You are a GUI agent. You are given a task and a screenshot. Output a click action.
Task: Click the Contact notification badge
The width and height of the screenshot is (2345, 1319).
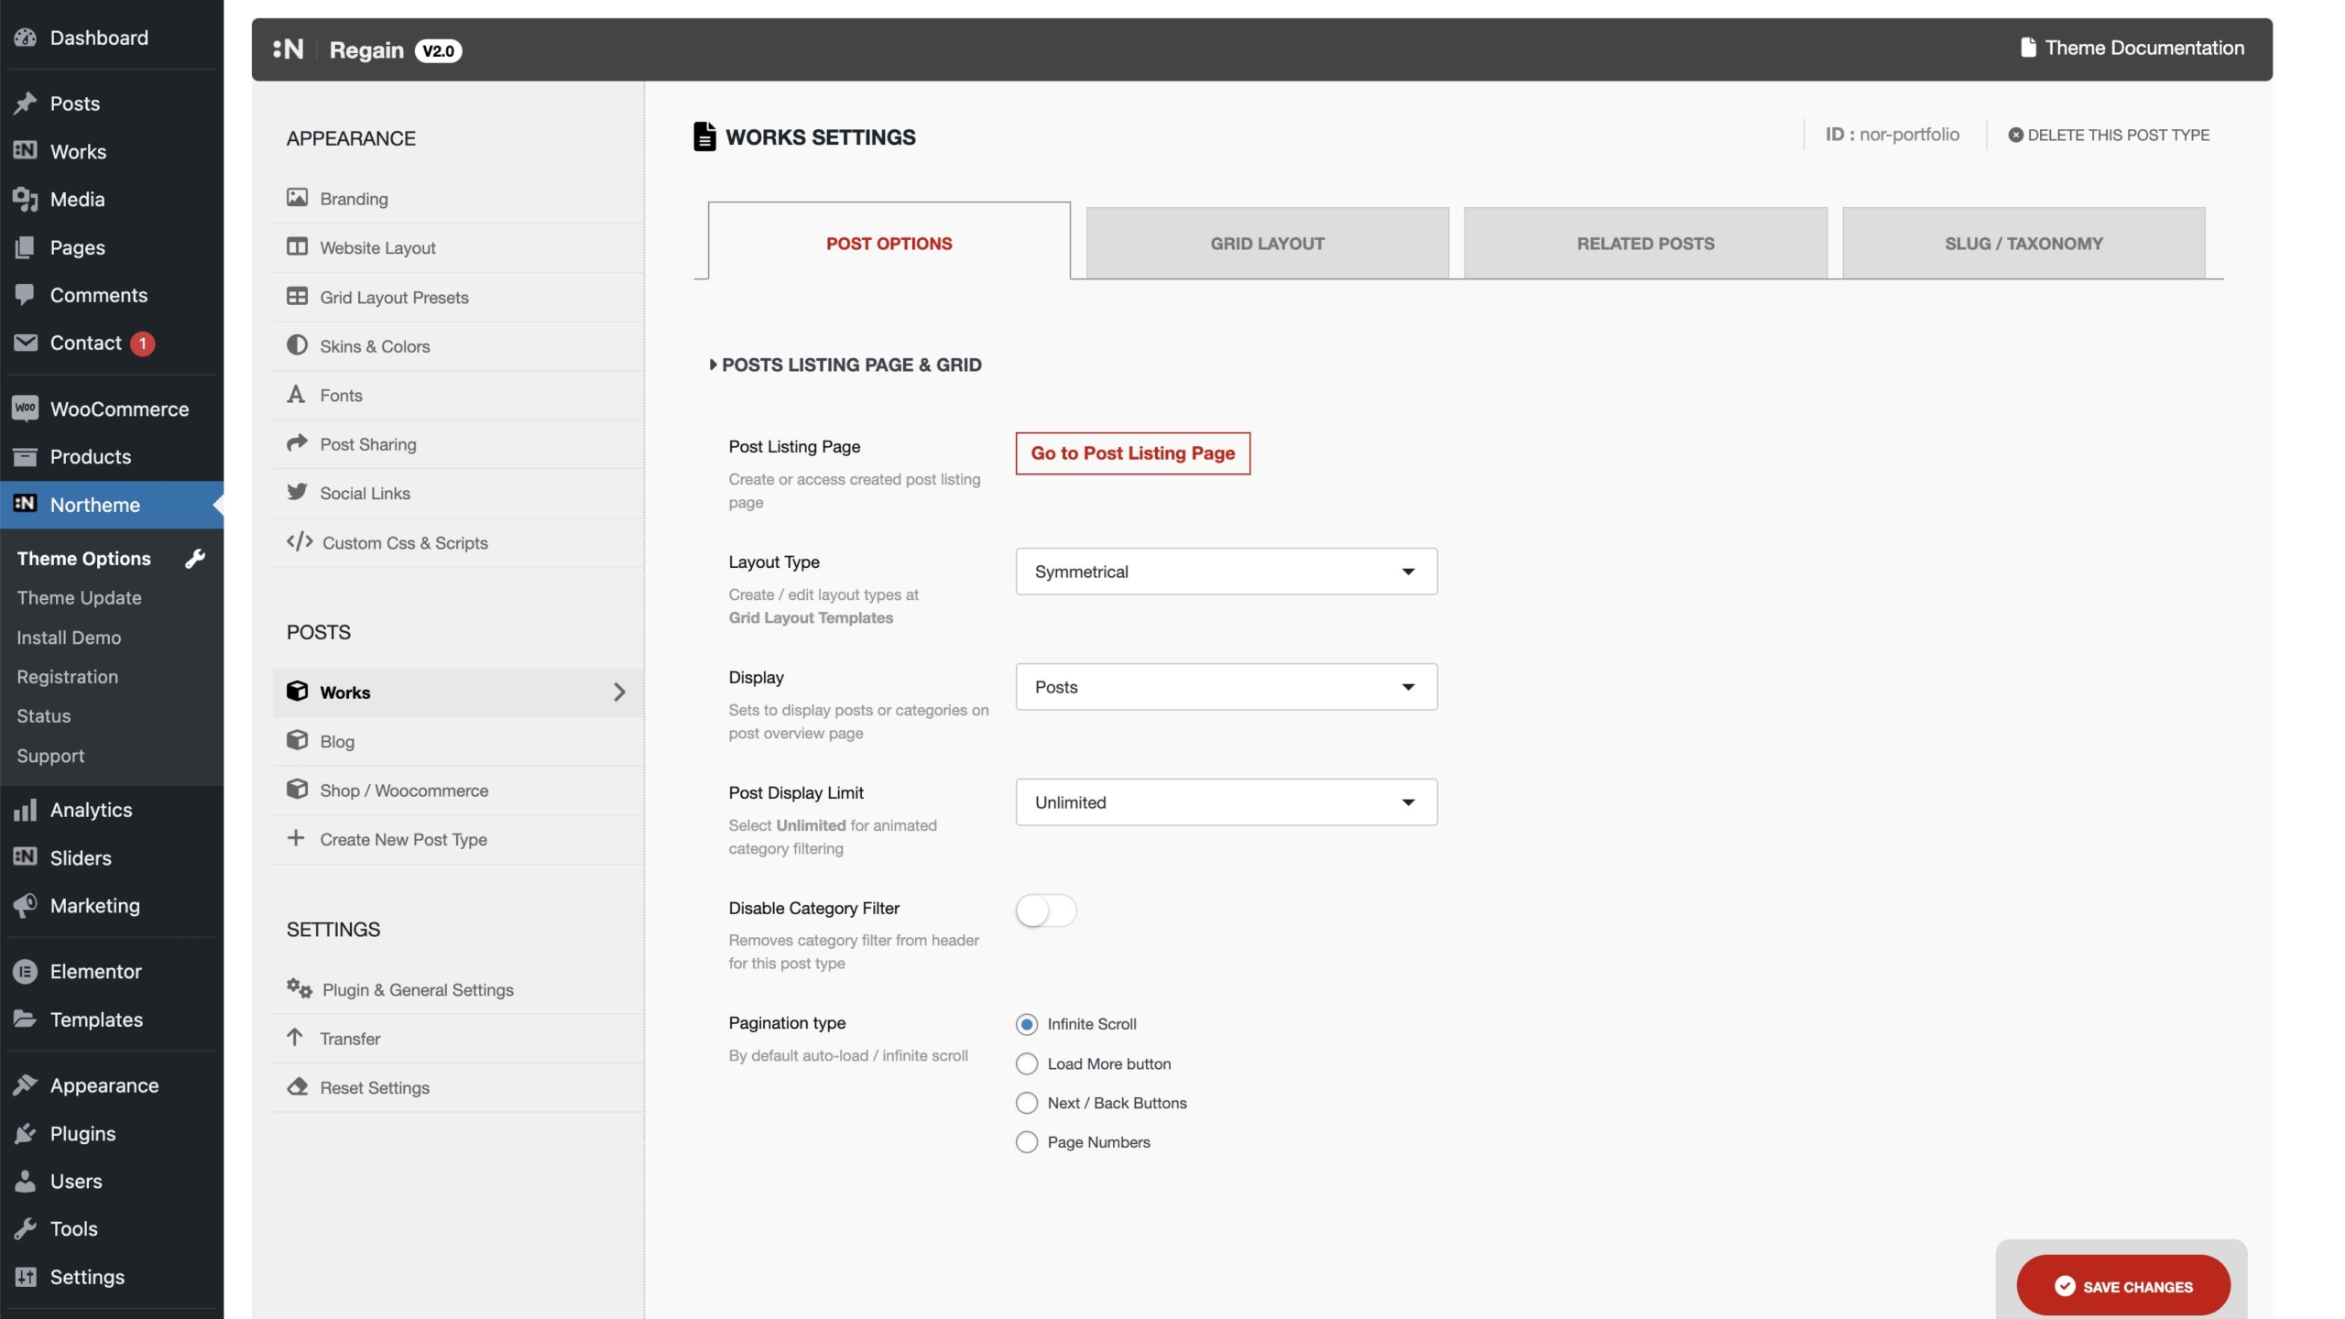coord(142,343)
